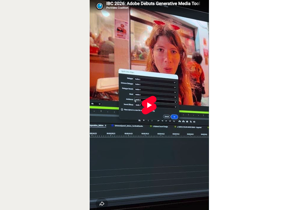296x210 pixels.
Task: Click the Split into Clips dialog title
Action: (x=128, y=72)
